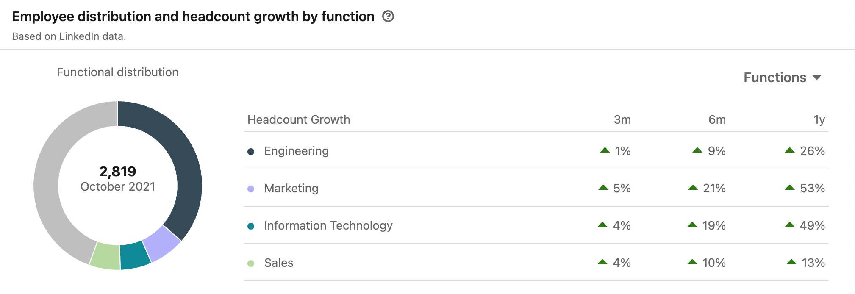
Task: Select the Information Technology row label
Action: tap(328, 226)
